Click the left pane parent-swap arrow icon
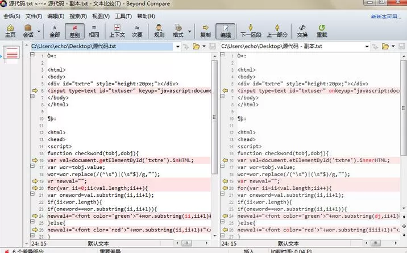This screenshot has height=253, width=407. (186, 47)
